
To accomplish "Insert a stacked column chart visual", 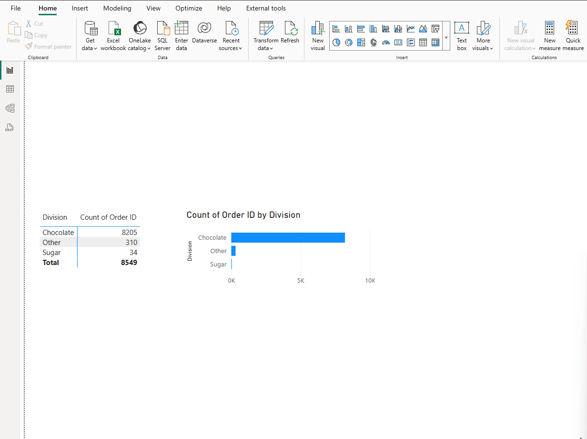I will pos(349,29).
